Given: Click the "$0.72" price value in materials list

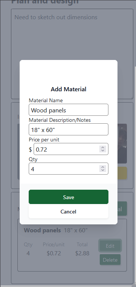Looking at the screenshot, I should tap(54, 253).
